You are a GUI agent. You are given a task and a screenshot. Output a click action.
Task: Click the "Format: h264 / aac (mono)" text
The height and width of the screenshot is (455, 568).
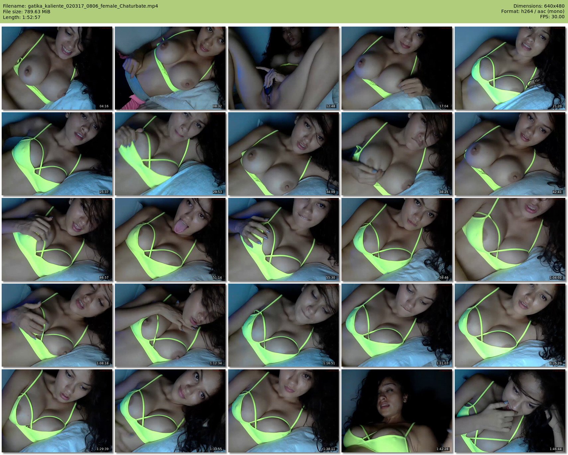point(533,12)
